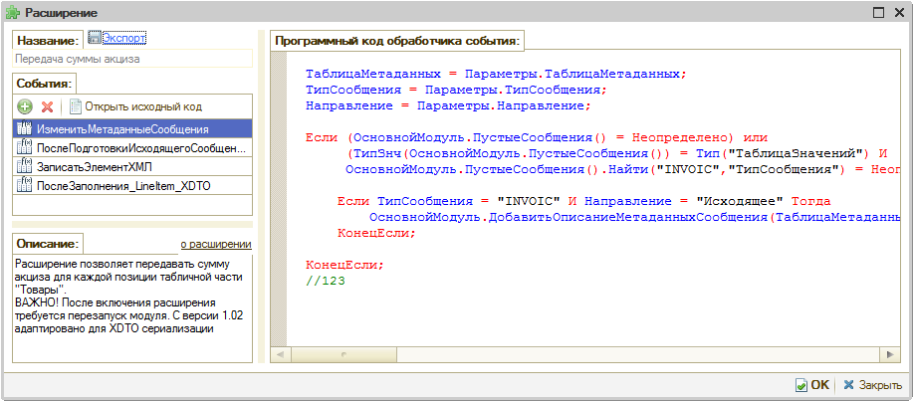
Task: Click code line starting 'ТаблицаМетаданных = Параметры'
Action: [x=497, y=75]
